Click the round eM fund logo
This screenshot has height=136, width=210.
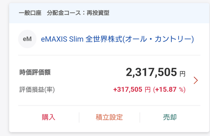pyautogui.click(x=27, y=39)
